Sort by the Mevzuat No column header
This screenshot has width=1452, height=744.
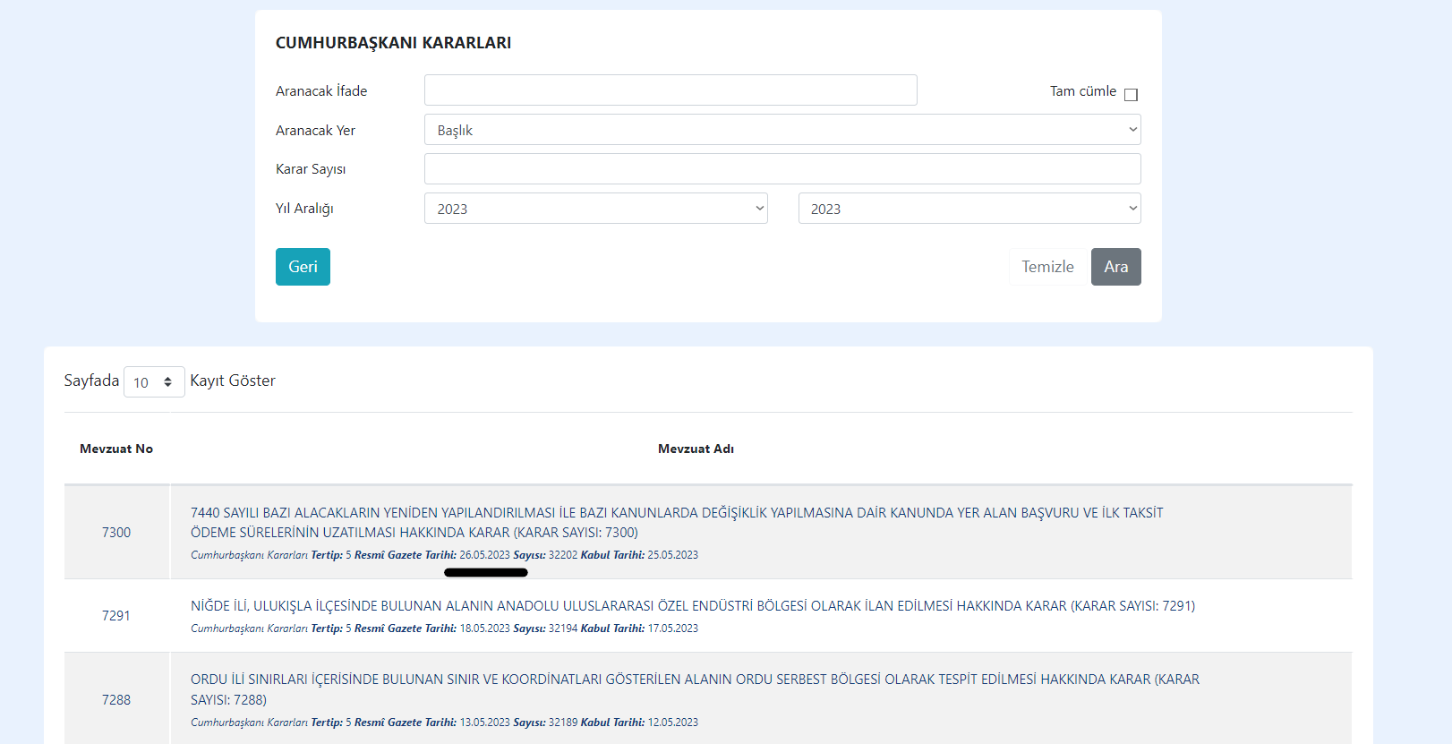(x=116, y=449)
